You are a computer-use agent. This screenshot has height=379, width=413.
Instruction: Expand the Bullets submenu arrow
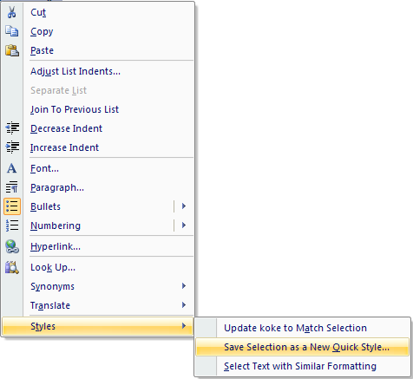pyautogui.click(x=184, y=206)
